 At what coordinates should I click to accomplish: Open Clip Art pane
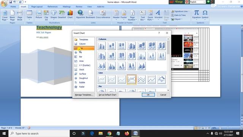click(46, 15)
